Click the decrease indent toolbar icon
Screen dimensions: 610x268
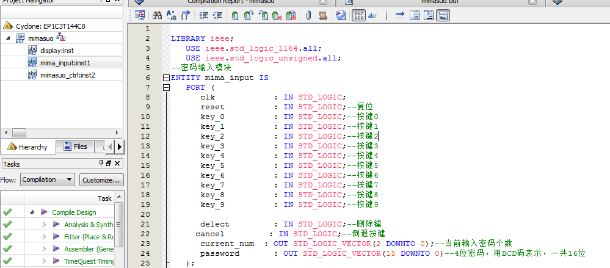pyautogui.click(x=216, y=15)
